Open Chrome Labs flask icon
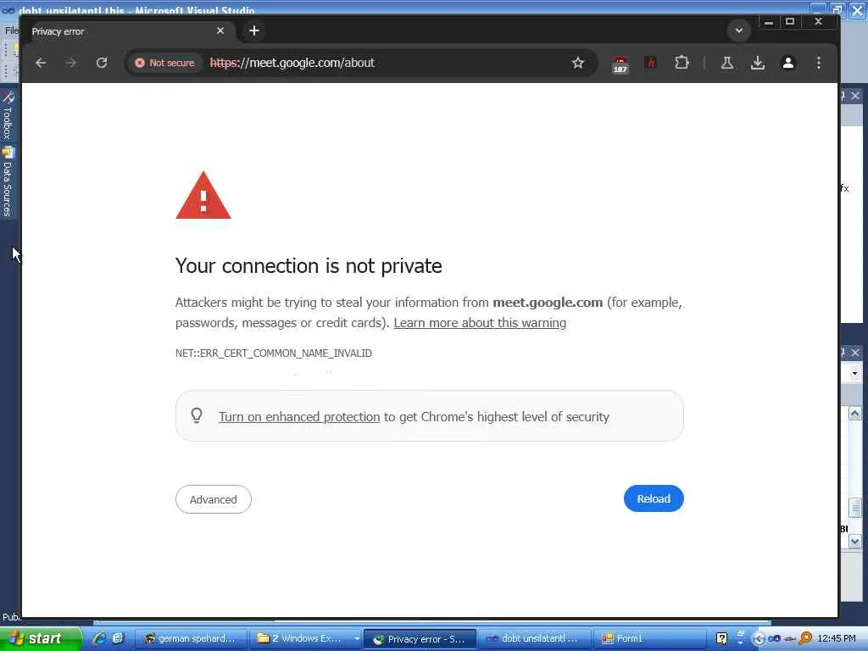The image size is (868, 651). tap(726, 63)
